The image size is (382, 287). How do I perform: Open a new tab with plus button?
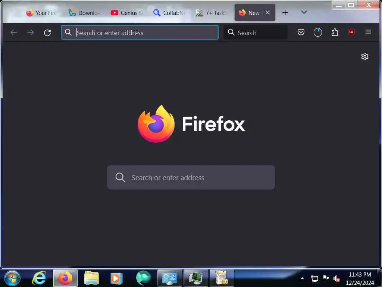[285, 13]
